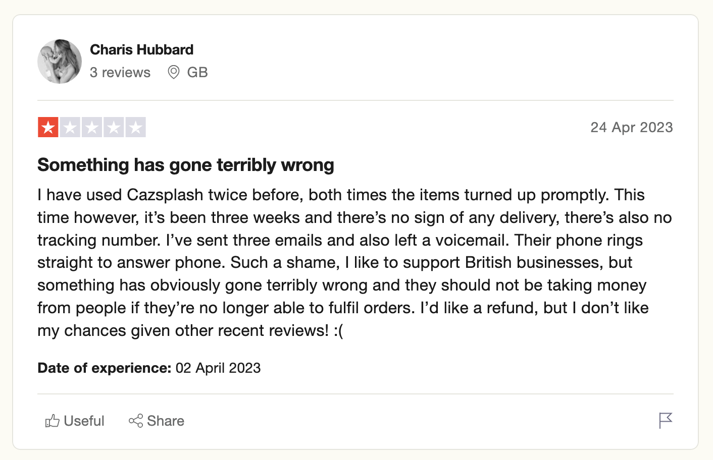Report the review with the flag icon

point(666,420)
